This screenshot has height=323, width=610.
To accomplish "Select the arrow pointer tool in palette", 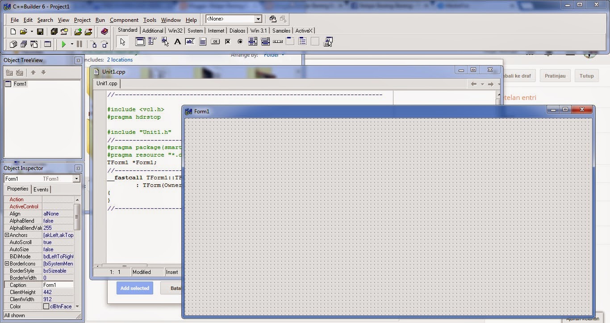I will tap(122, 41).
